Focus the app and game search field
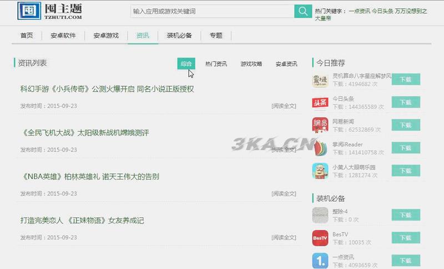The height and width of the screenshot is (269, 444). coord(211,11)
